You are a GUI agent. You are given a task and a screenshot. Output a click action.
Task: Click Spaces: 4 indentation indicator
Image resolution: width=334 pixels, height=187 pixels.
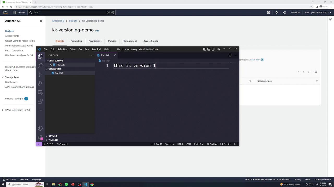170,144
